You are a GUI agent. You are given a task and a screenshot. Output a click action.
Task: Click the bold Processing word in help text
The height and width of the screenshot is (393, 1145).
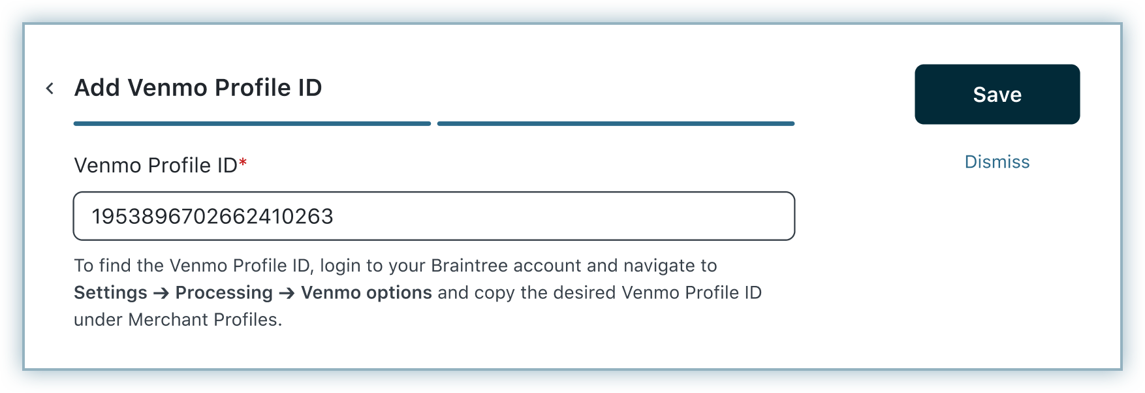tap(224, 292)
